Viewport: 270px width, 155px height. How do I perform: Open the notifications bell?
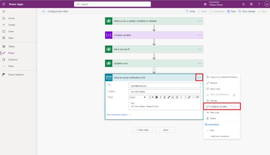pos(243,4)
